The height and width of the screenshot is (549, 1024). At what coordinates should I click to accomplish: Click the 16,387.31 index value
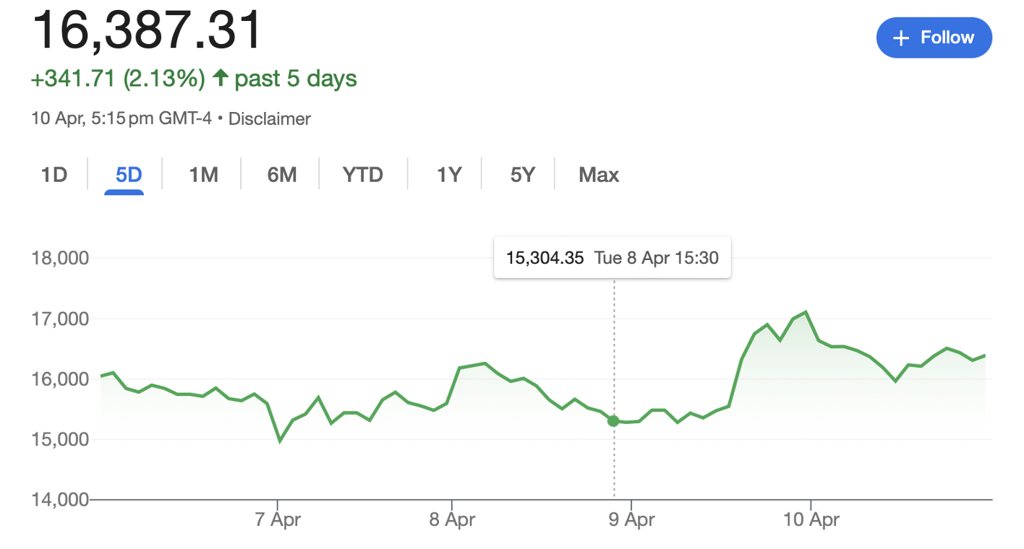pos(147,30)
